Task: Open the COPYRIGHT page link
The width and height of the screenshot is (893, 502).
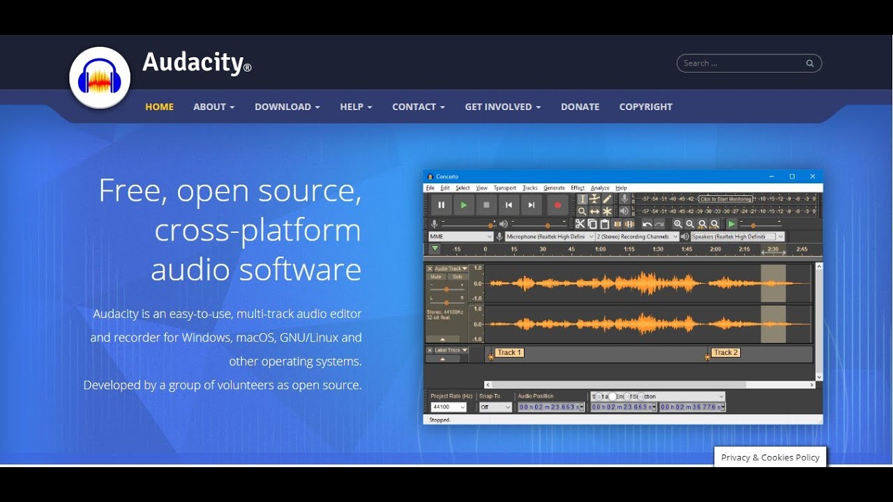Action: [x=645, y=107]
